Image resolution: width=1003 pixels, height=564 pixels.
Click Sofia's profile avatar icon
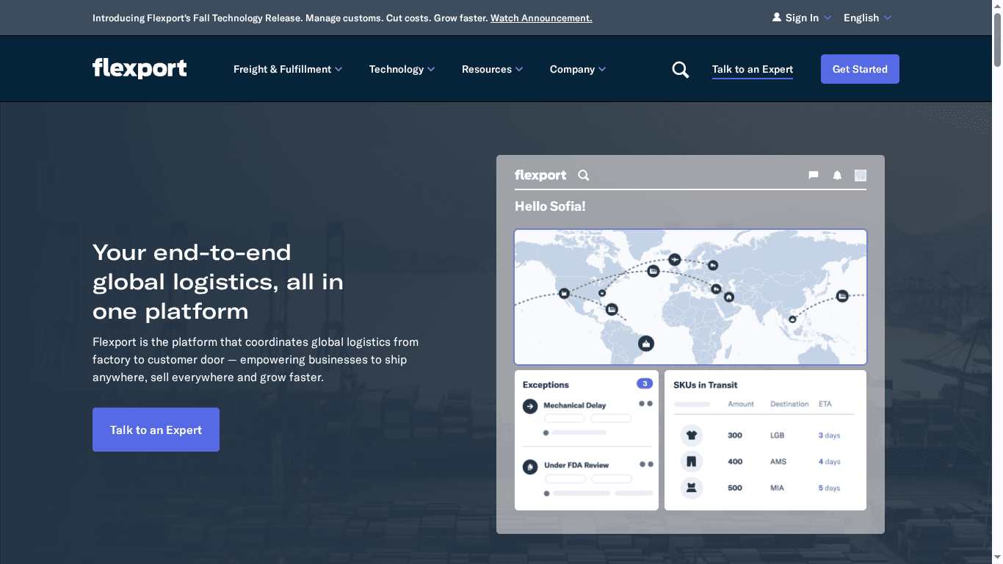pyautogui.click(x=860, y=176)
